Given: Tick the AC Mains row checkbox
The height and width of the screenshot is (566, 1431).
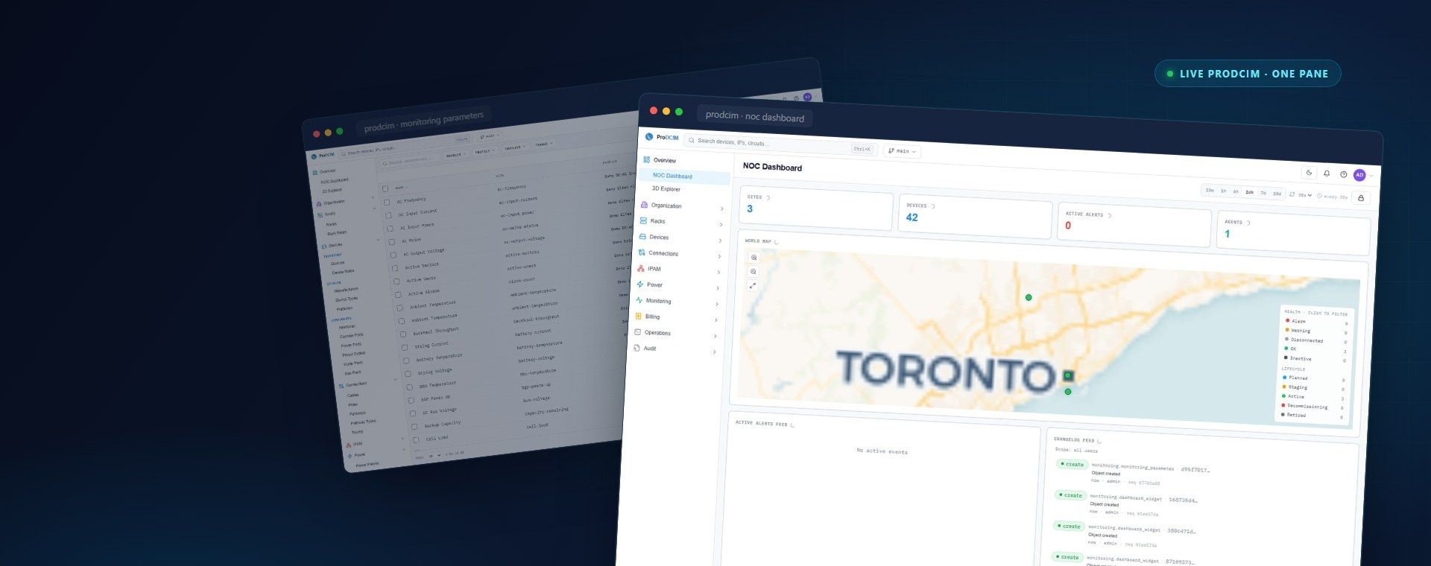Looking at the screenshot, I should (392, 242).
